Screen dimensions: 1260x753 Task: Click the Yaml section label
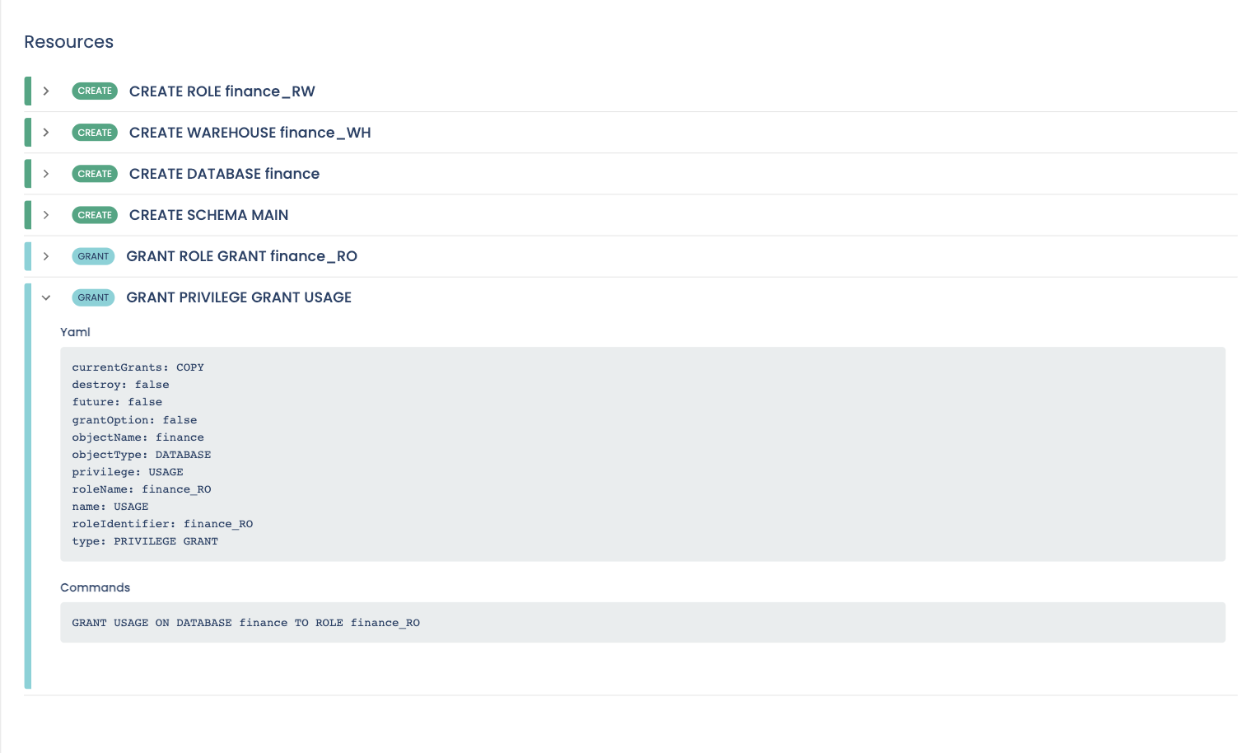coord(75,332)
